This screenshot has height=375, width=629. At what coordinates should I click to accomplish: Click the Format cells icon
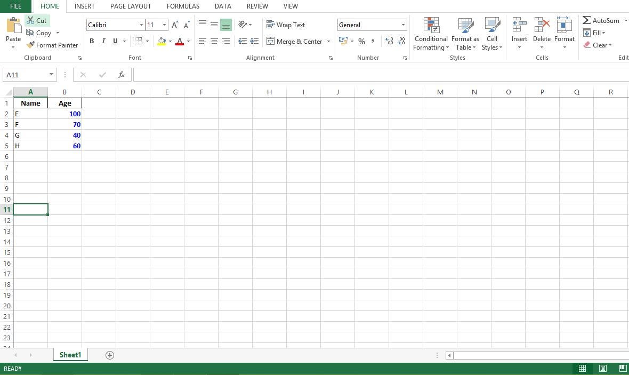tap(565, 25)
